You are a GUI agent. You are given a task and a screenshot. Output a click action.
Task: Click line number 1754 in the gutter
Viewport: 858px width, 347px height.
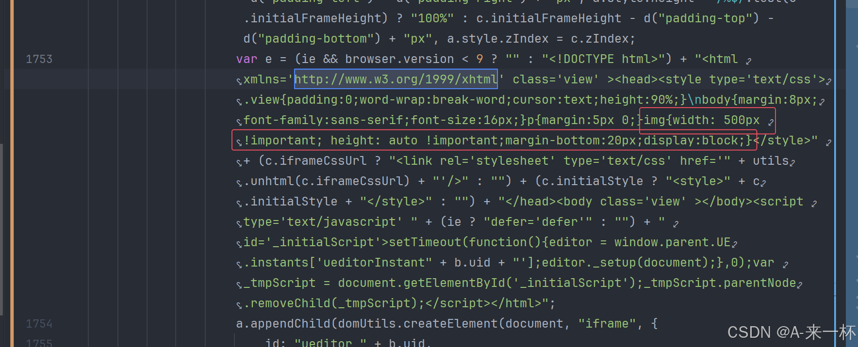click(x=39, y=323)
